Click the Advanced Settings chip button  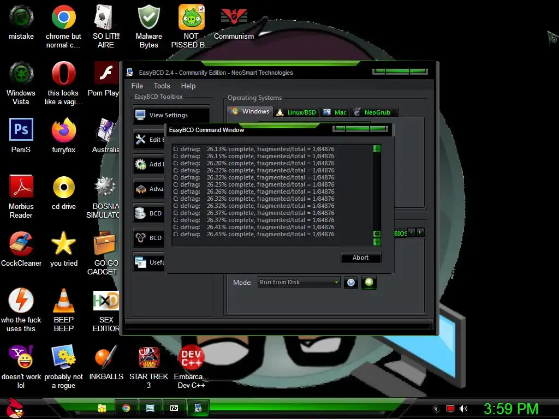pos(149,188)
